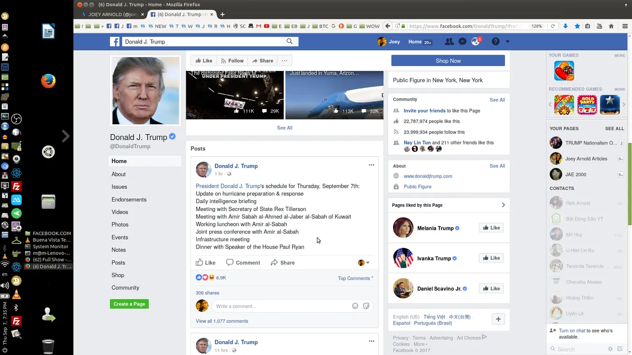Expand Pages liked by this Page arrow
This screenshot has width=632, height=355.
(503, 205)
